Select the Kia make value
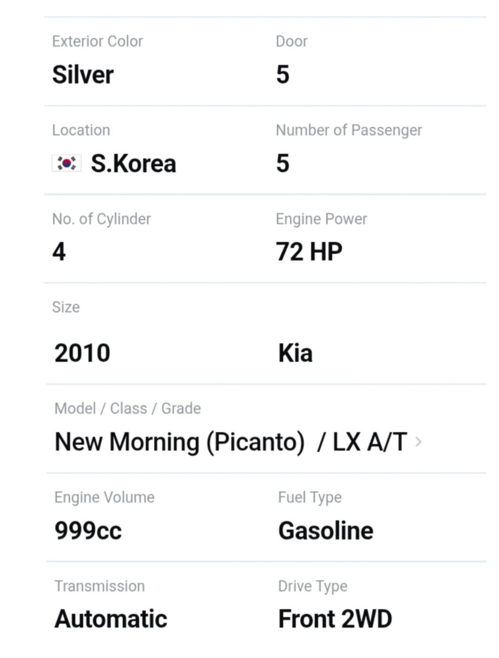This screenshot has width=499, height=658. (295, 353)
